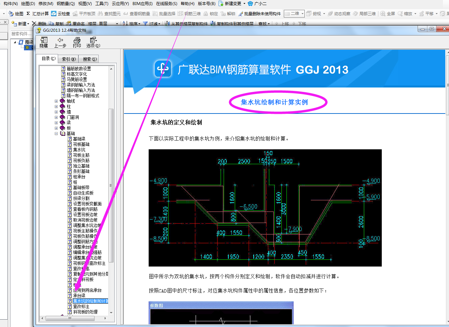Screen dimensions: 449x327
Task: Click the 排序 sort icon
Action: (x=125, y=23)
